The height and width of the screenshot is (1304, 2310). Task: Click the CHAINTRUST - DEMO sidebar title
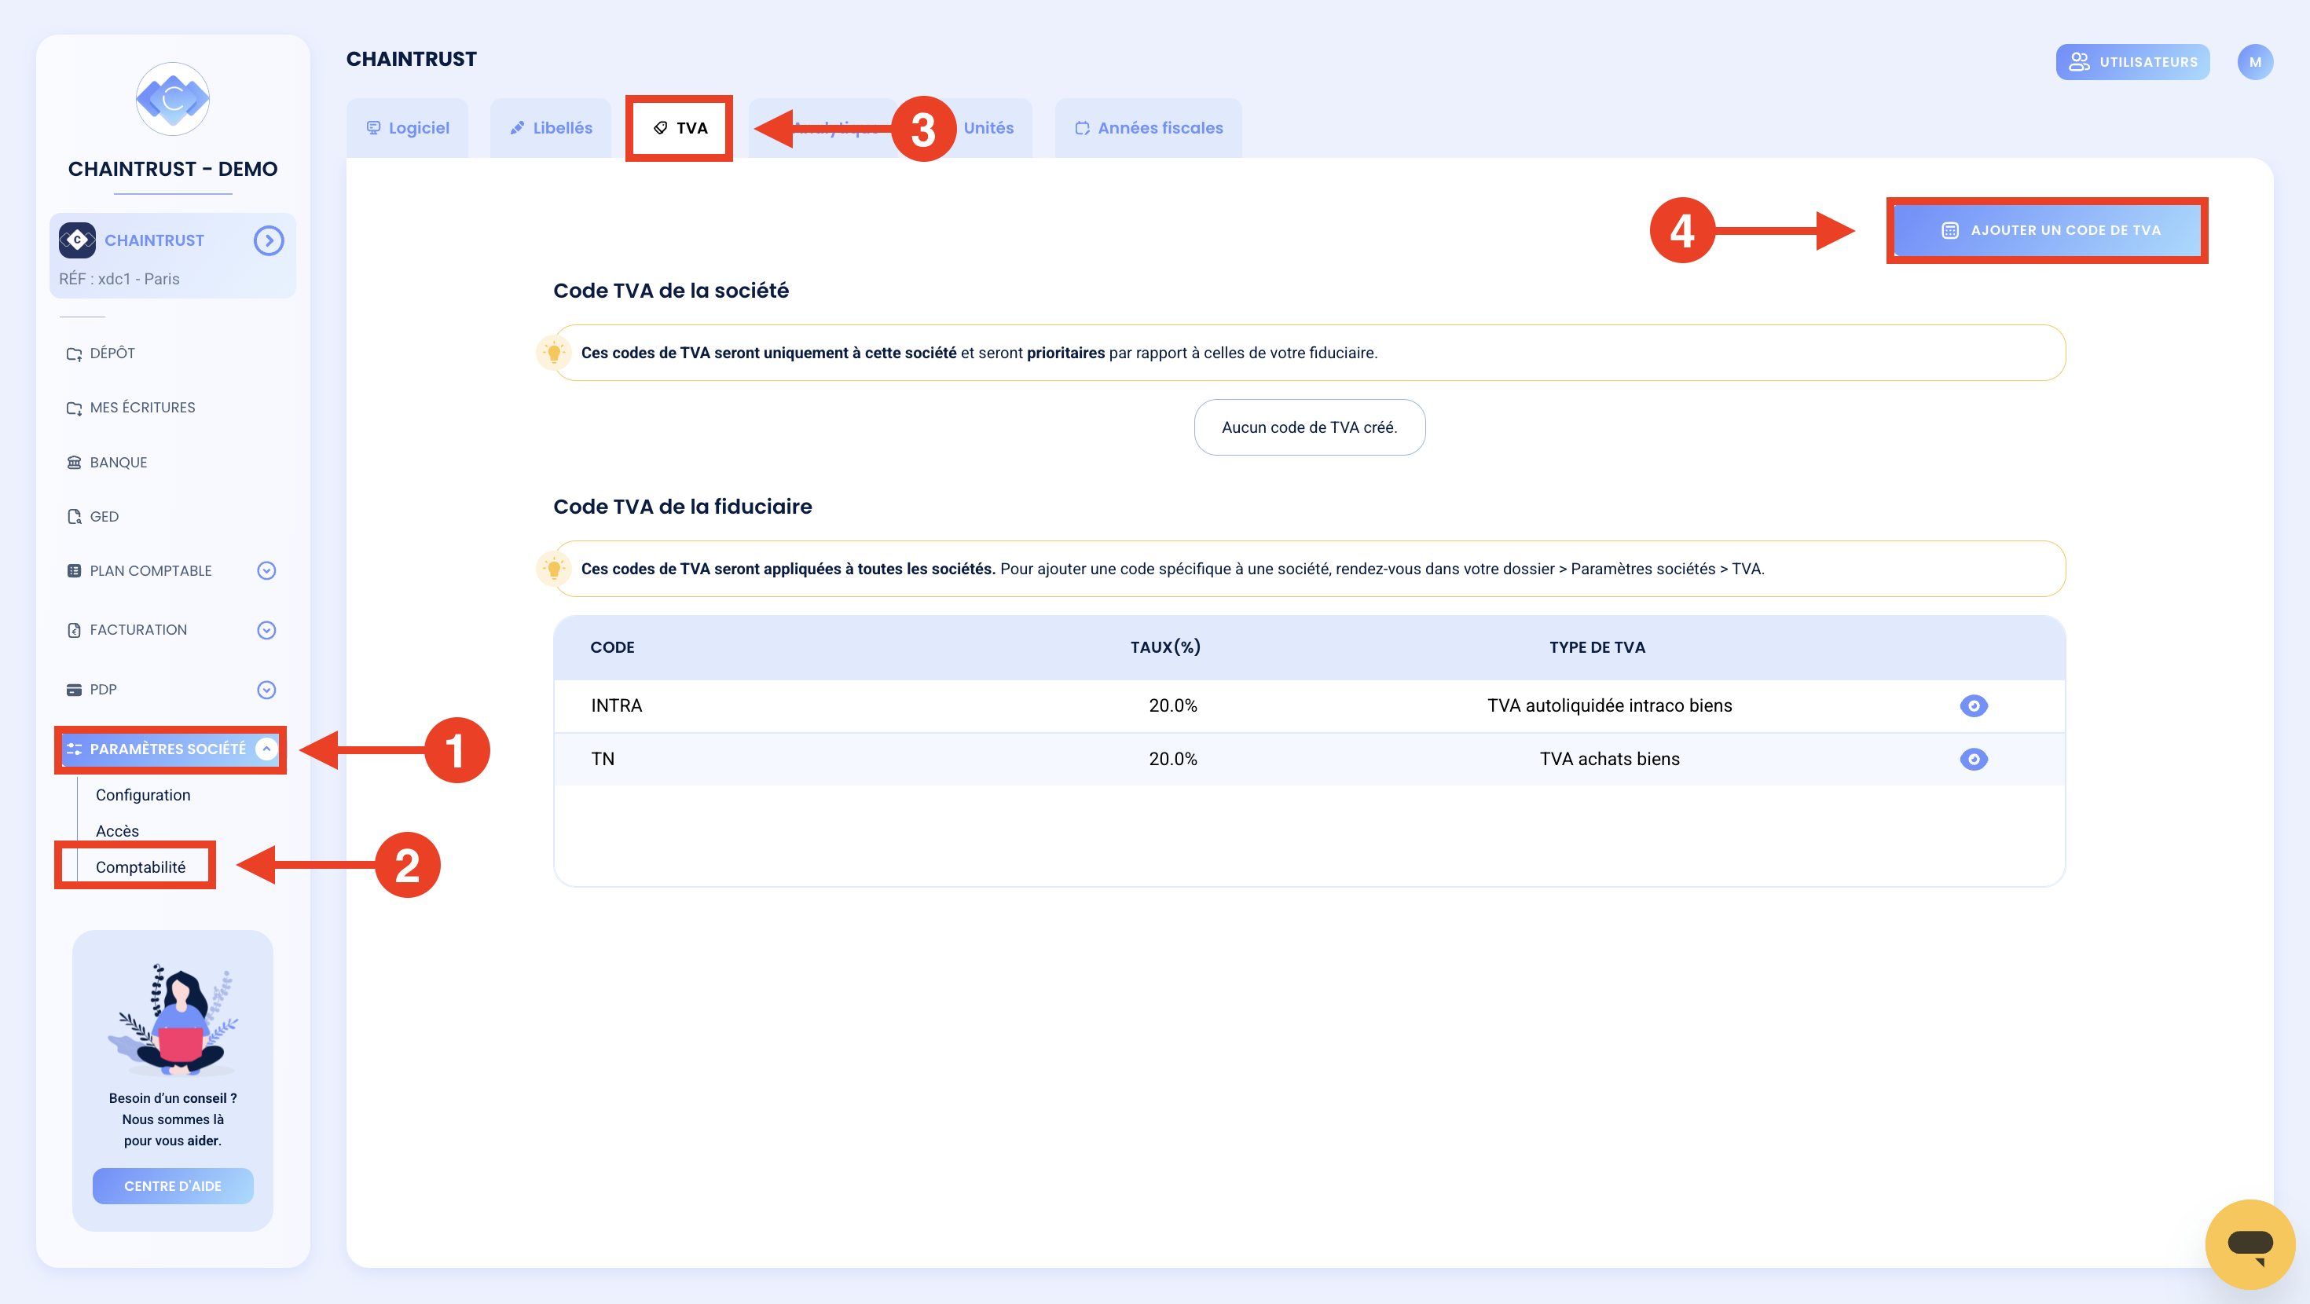(x=172, y=170)
